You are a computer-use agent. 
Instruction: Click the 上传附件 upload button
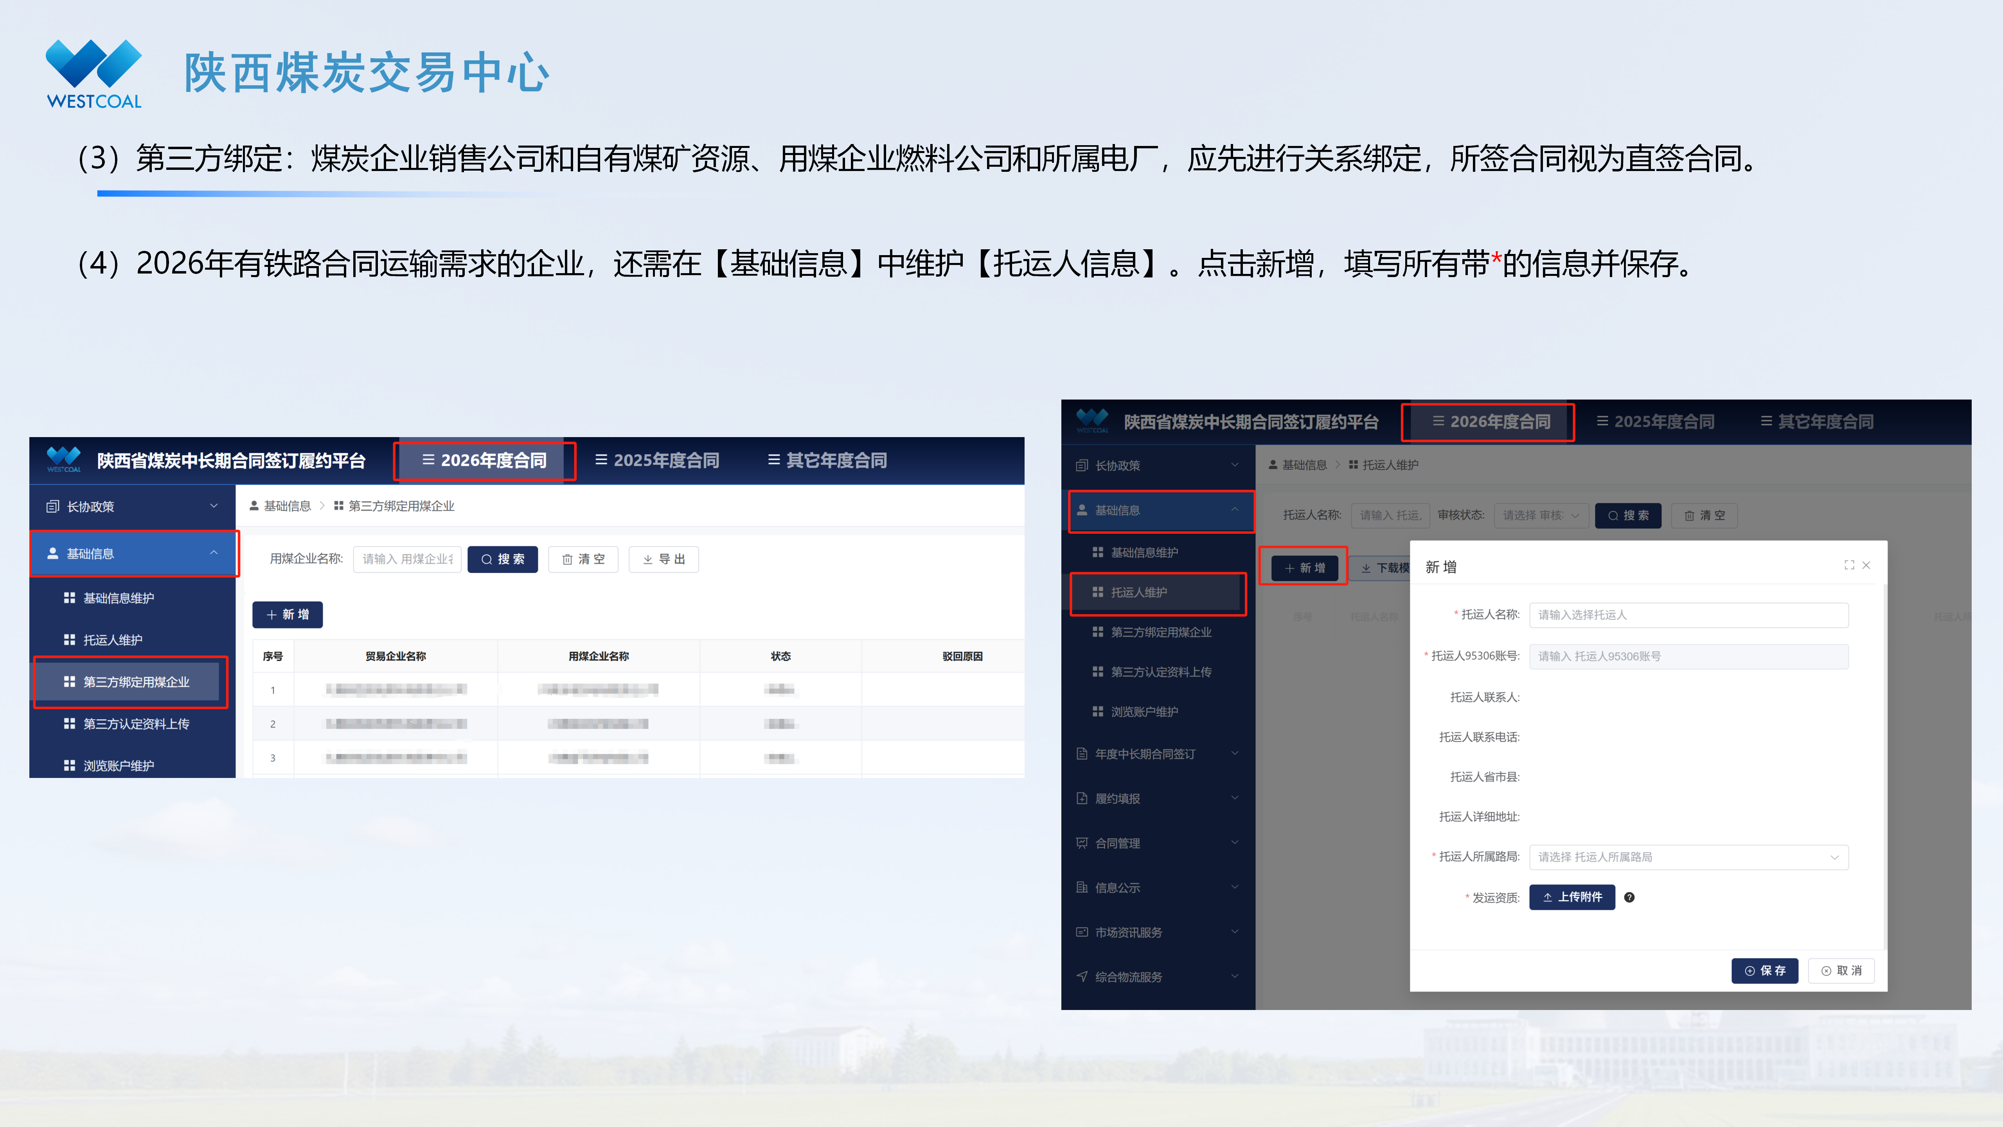pyautogui.click(x=1571, y=897)
